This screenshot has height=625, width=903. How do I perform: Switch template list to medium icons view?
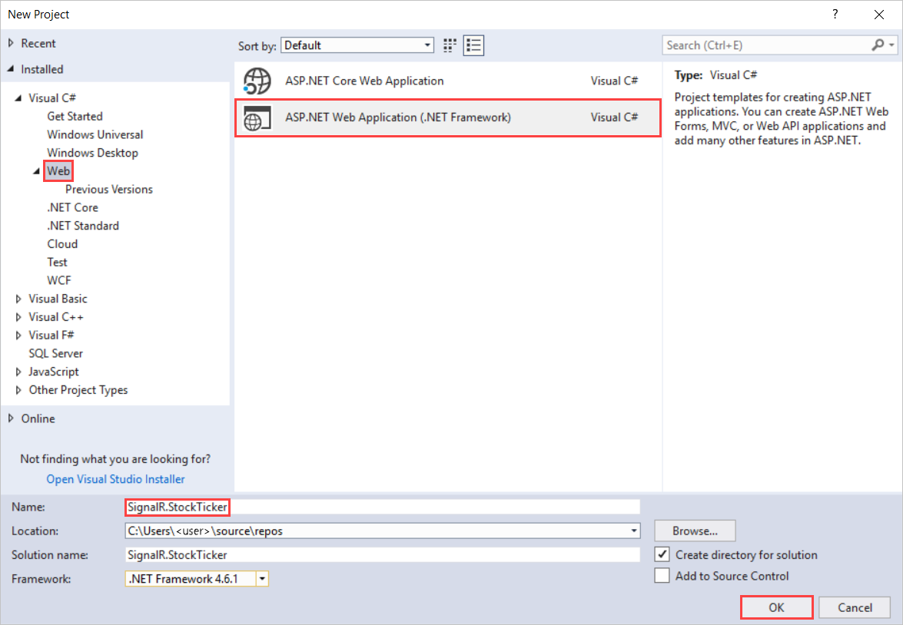click(x=450, y=45)
